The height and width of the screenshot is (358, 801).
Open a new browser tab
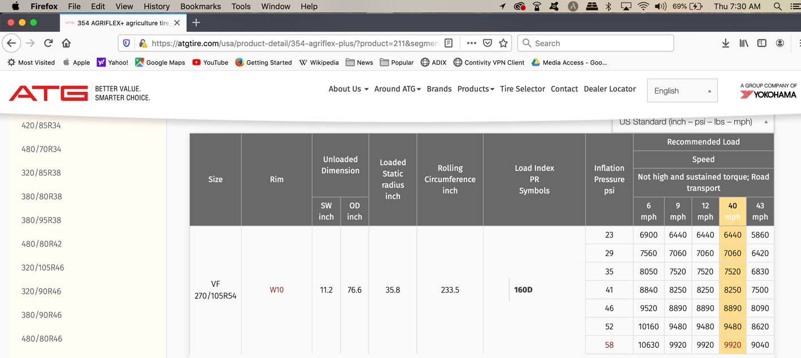[196, 23]
